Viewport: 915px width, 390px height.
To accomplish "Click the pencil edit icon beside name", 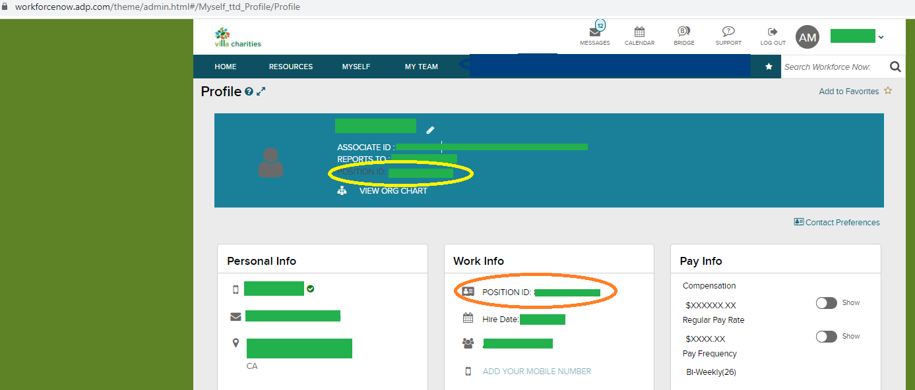I will coord(430,130).
